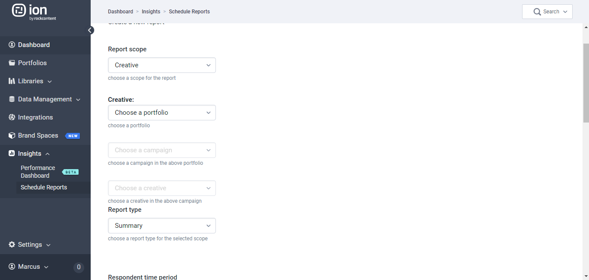Open the Report scope dropdown
The image size is (589, 280).
point(162,65)
